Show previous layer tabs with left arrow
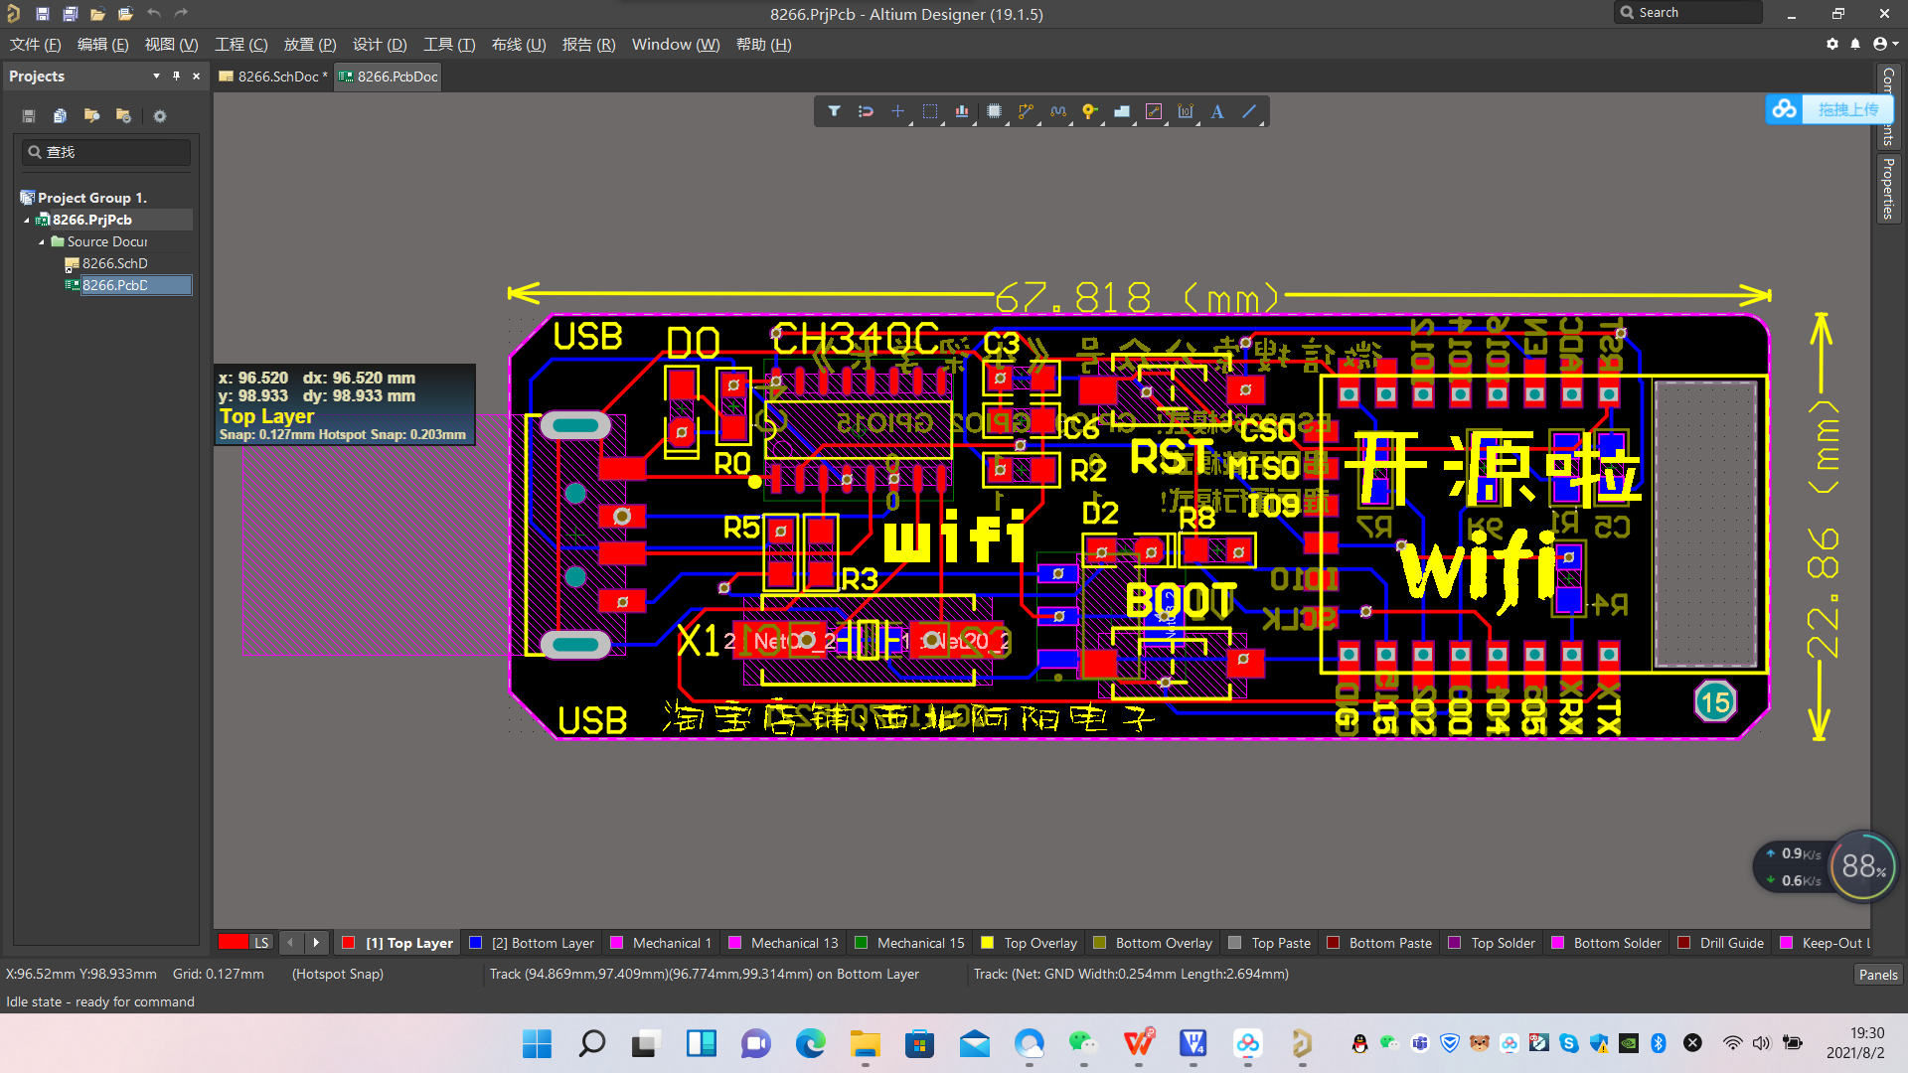This screenshot has width=1908, height=1073. pos(290,943)
